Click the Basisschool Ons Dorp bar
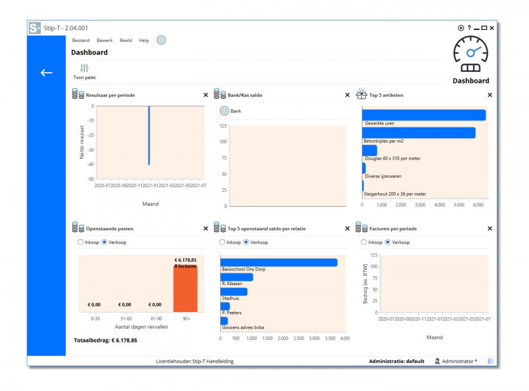Image resolution: width=529 pixels, height=391 pixels. point(279,263)
